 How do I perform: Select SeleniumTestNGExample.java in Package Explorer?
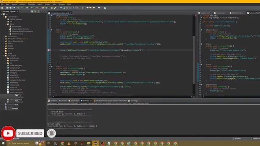[x=21, y=31]
